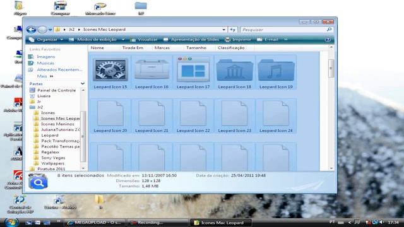Click file list scroll down arrow
This screenshot has width=404, height=227.
(331, 168)
